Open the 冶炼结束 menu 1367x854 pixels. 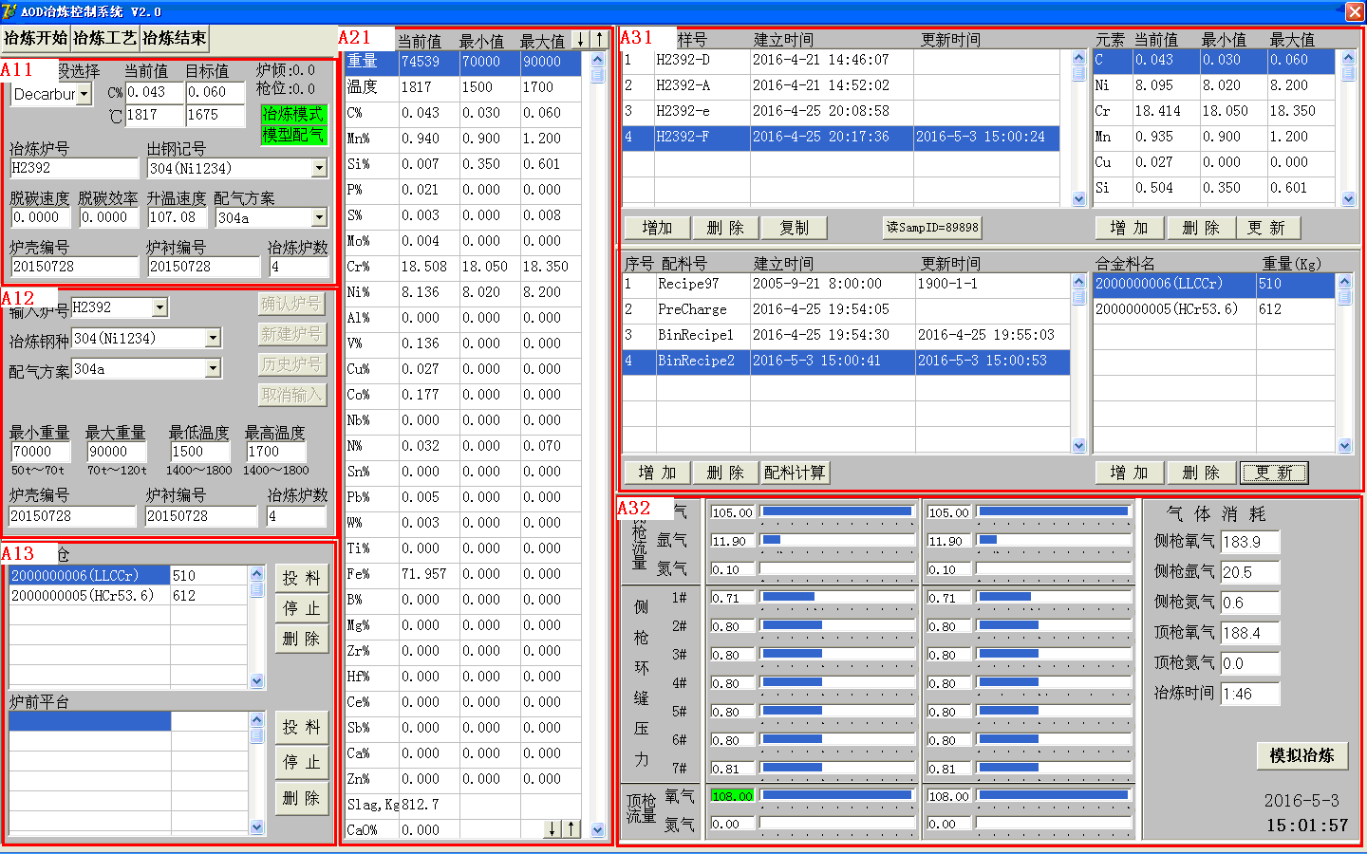point(175,39)
